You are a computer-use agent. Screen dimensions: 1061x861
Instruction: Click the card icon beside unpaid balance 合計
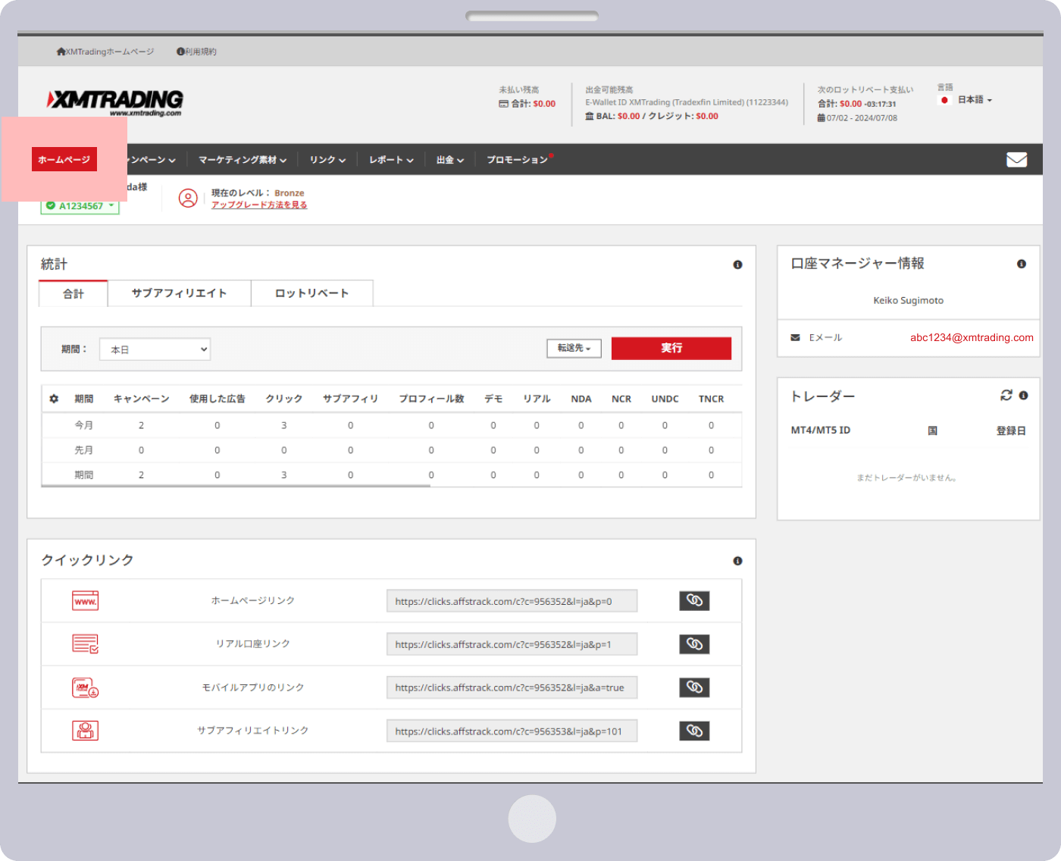(x=504, y=104)
